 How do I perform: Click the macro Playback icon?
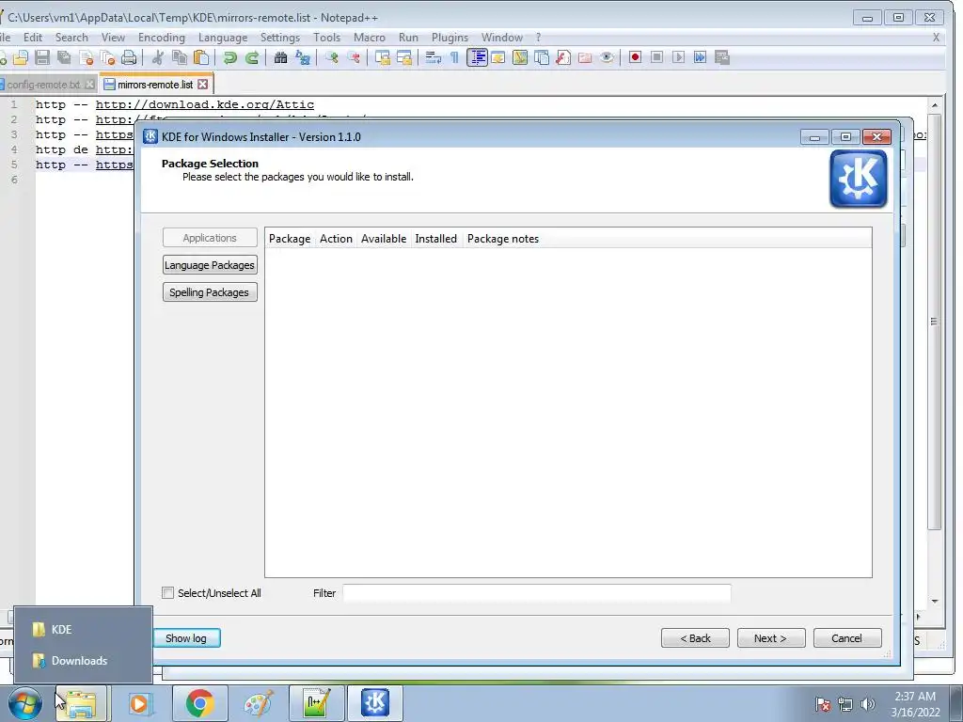(678, 57)
